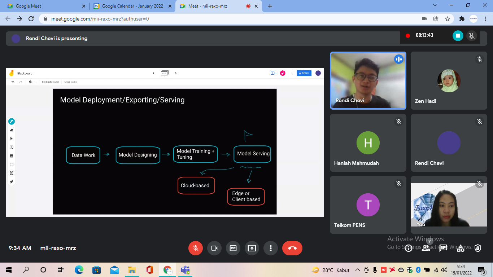Bookmark this page star icon

(x=448, y=19)
